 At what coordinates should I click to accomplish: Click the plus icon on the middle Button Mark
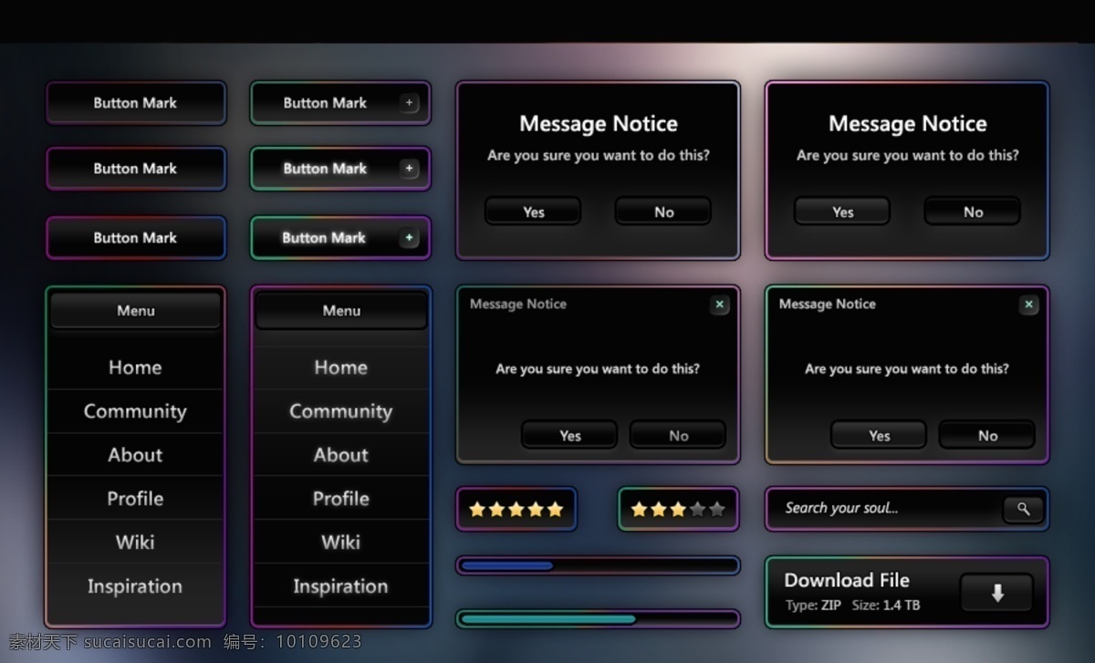409,169
